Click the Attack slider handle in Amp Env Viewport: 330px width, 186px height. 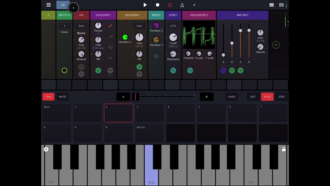click(x=223, y=55)
